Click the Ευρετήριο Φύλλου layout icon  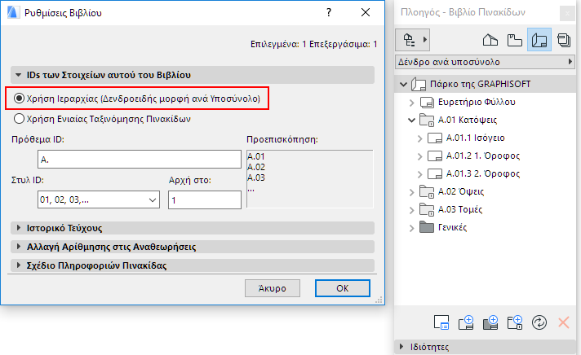(428, 102)
